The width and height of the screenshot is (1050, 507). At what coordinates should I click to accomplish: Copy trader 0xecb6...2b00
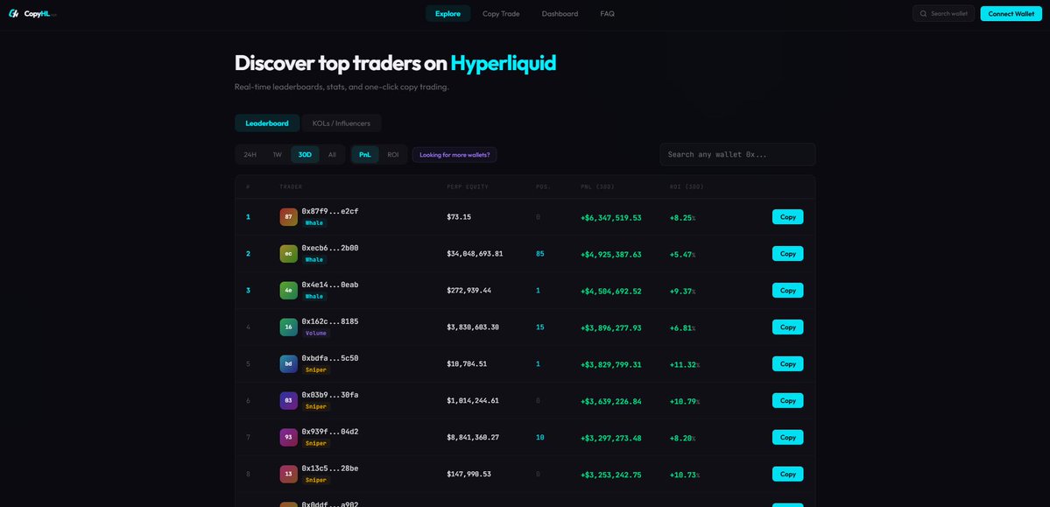(787, 254)
